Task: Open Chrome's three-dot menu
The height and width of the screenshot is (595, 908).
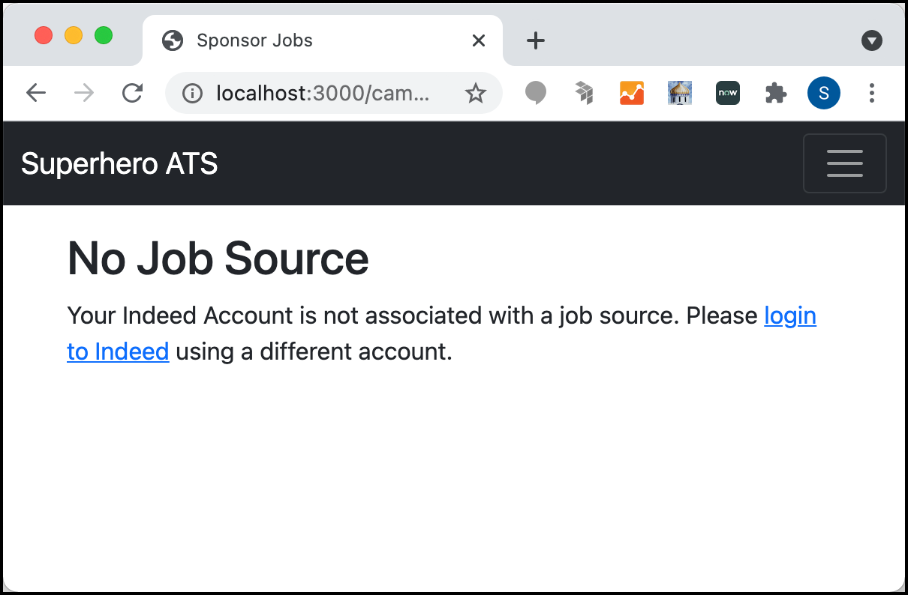Action: pyautogui.click(x=871, y=93)
